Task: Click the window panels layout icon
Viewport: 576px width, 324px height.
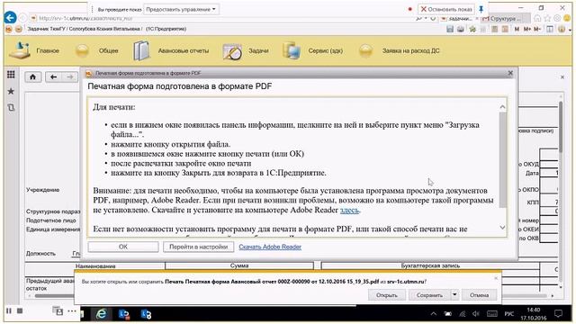Action: point(550,29)
